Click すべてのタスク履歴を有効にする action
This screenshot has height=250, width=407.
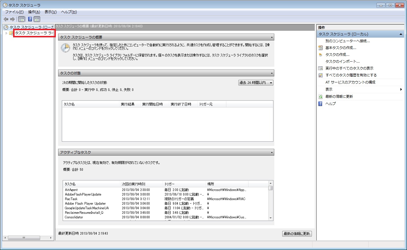(x=351, y=75)
